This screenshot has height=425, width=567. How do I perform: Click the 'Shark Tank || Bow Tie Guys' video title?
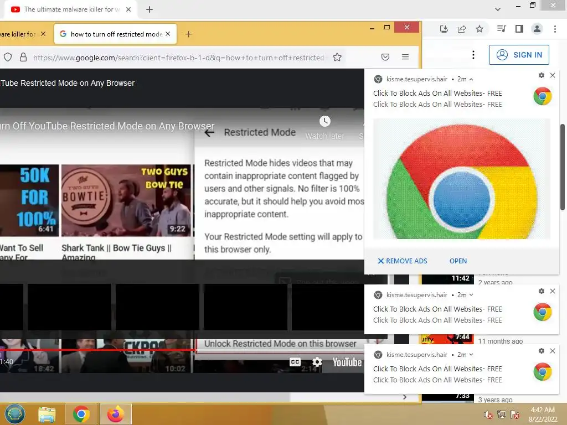pos(116,252)
